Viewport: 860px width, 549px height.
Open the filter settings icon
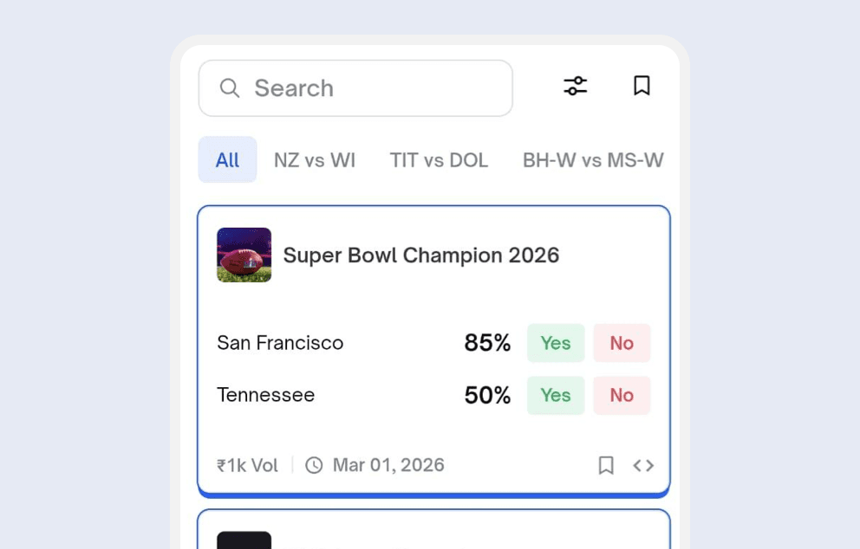coord(575,86)
